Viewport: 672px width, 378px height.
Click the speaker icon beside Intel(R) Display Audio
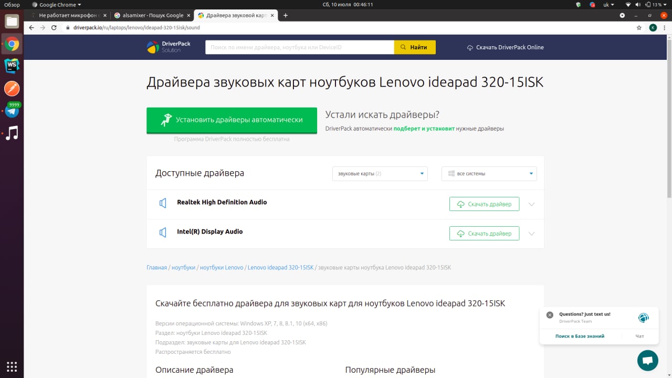tap(163, 232)
